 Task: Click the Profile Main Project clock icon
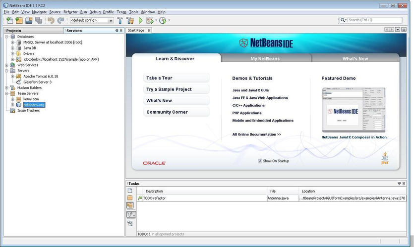(x=163, y=20)
